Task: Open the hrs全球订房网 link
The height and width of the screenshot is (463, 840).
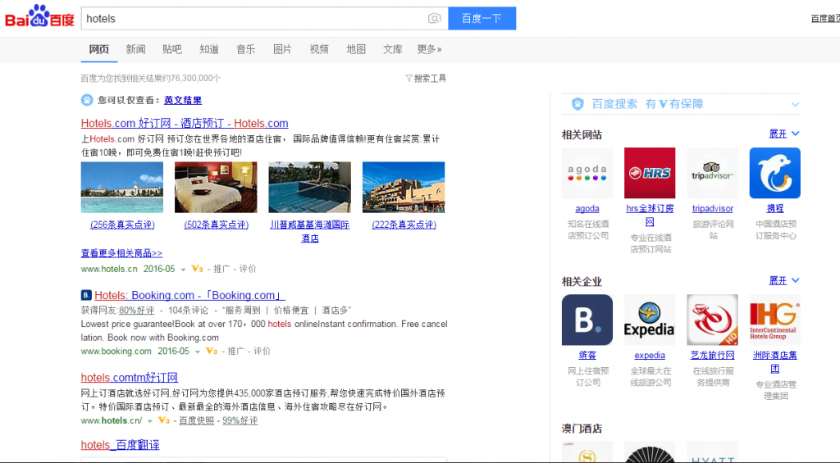Action: pos(650,215)
